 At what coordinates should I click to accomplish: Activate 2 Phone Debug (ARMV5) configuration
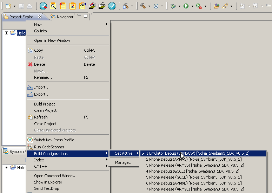[x=193, y=159]
